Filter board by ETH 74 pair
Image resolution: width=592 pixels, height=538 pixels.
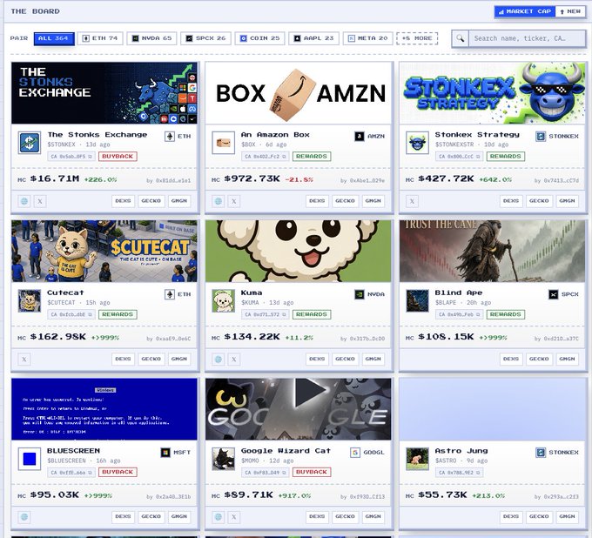point(100,38)
